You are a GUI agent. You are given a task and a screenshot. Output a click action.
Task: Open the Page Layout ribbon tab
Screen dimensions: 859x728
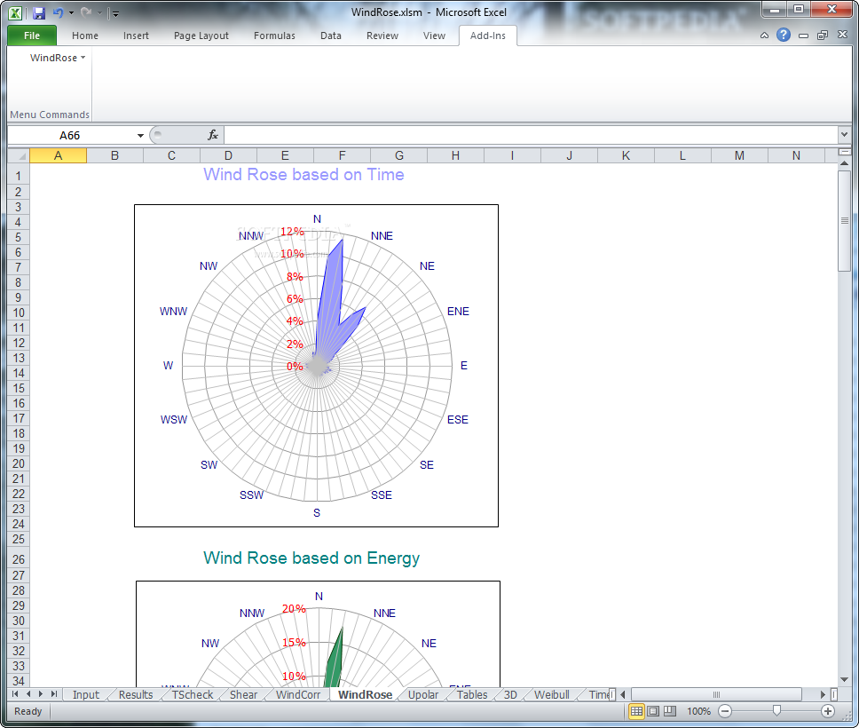click(x=201, y=36)
